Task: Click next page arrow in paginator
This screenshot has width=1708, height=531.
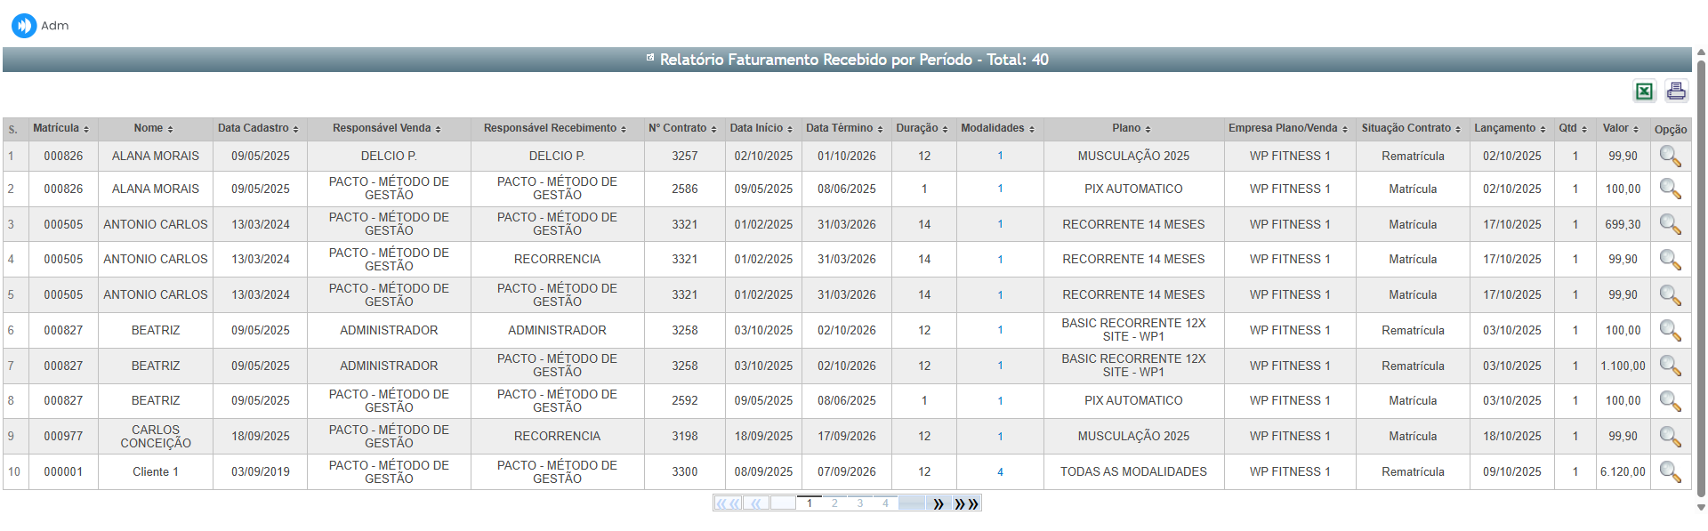Action: click(x=939, y=503)
